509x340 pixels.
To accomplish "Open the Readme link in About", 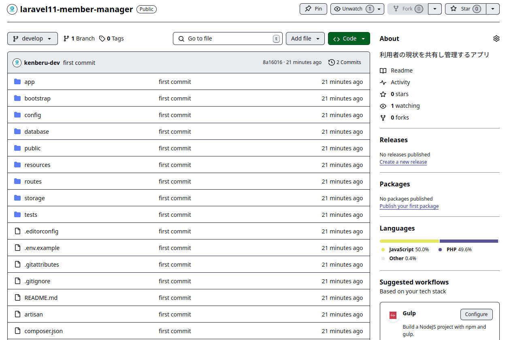I will pyautogui.click(x=402, y=71).
